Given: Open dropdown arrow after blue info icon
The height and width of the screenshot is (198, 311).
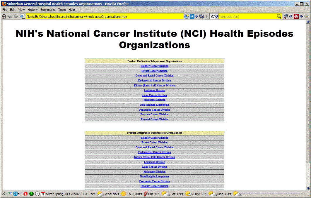Looking at the screenshot, I should (196, 16).
